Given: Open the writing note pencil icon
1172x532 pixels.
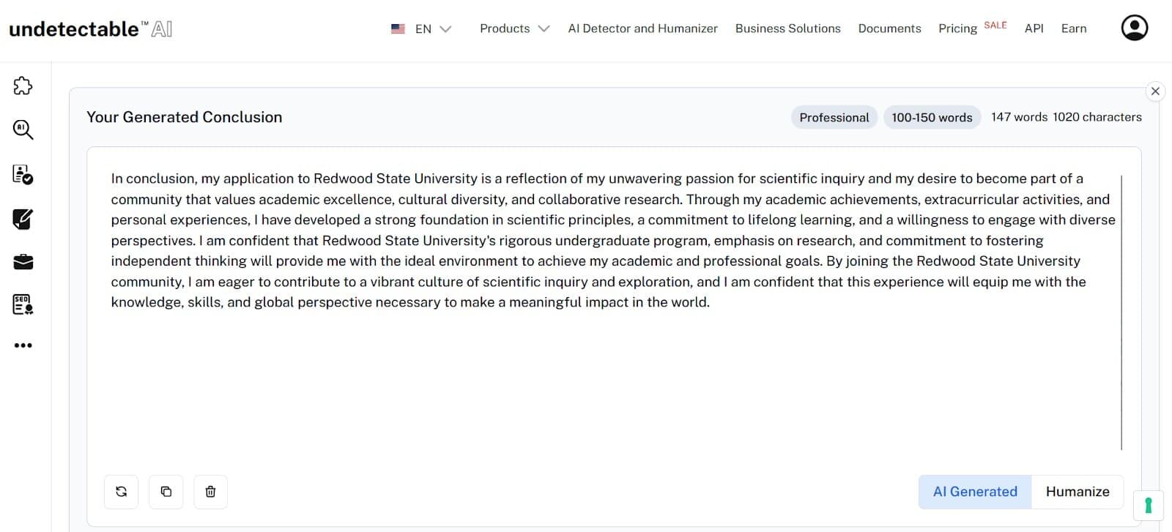Looking at the screenshot, I should pyautogui.click(x=23, y=219).
